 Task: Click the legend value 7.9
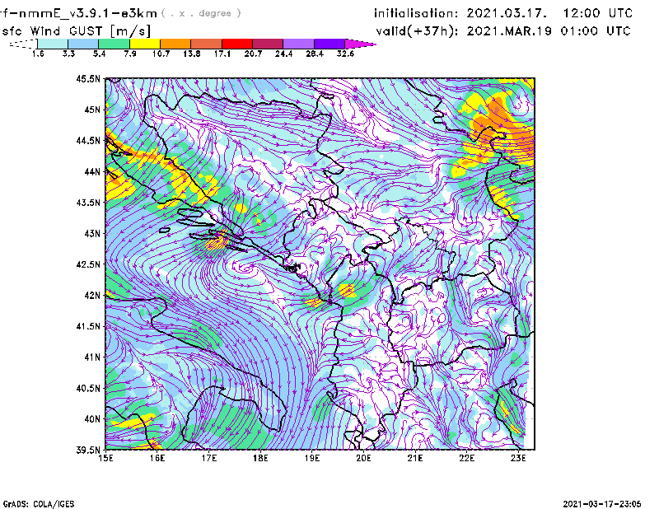tap(130, 54)
